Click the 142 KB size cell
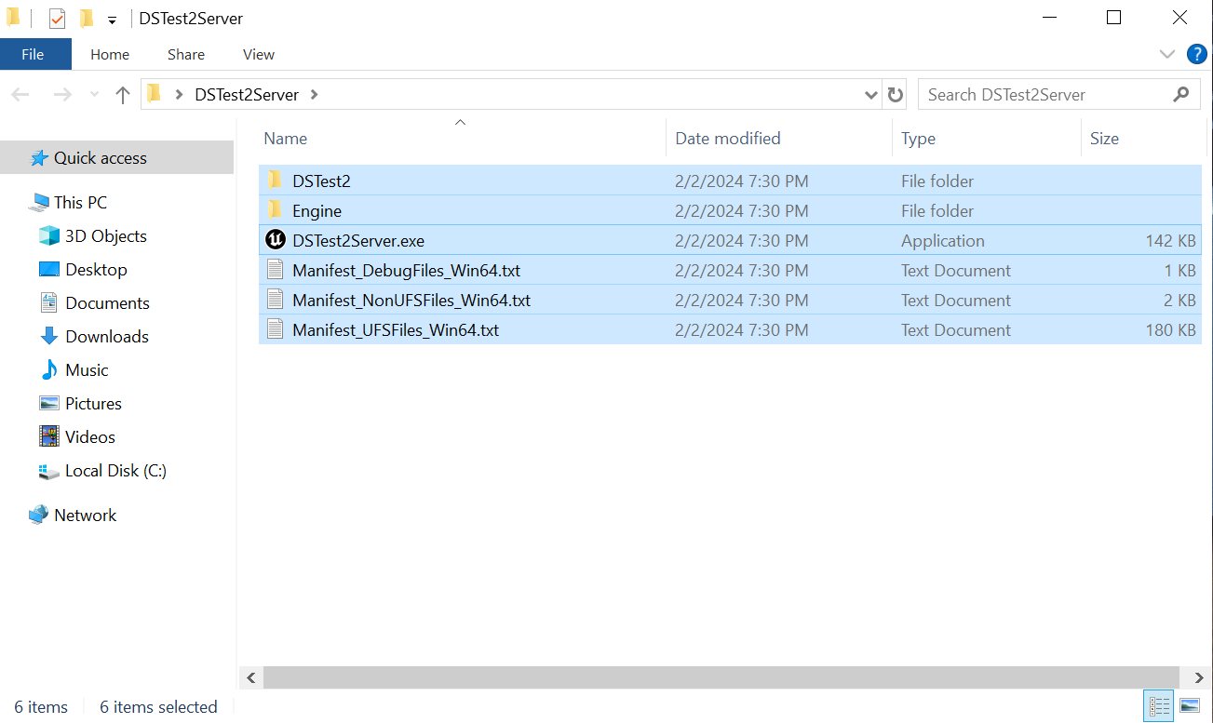Image resolution: width=1213 pixels, height=723 pixels. pyautogui.click(x=1170, y=241)
